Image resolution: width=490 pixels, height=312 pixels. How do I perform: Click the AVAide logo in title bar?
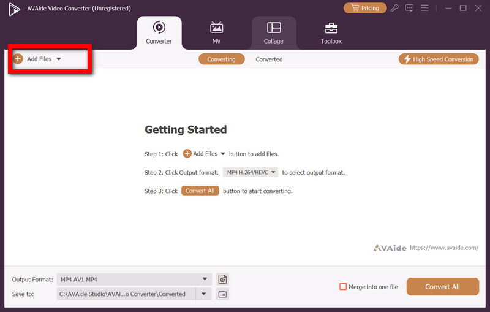(x=10, y=8)
